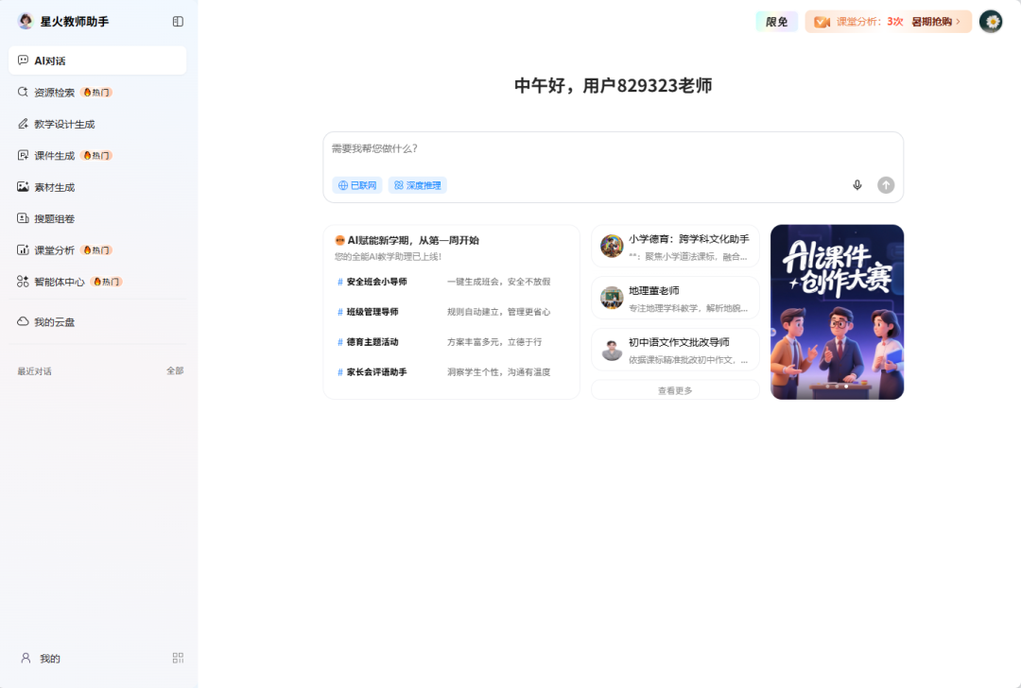Activate the microphone voice input icon
This screenshot has height=688, width=1021.
click(857, 185)
